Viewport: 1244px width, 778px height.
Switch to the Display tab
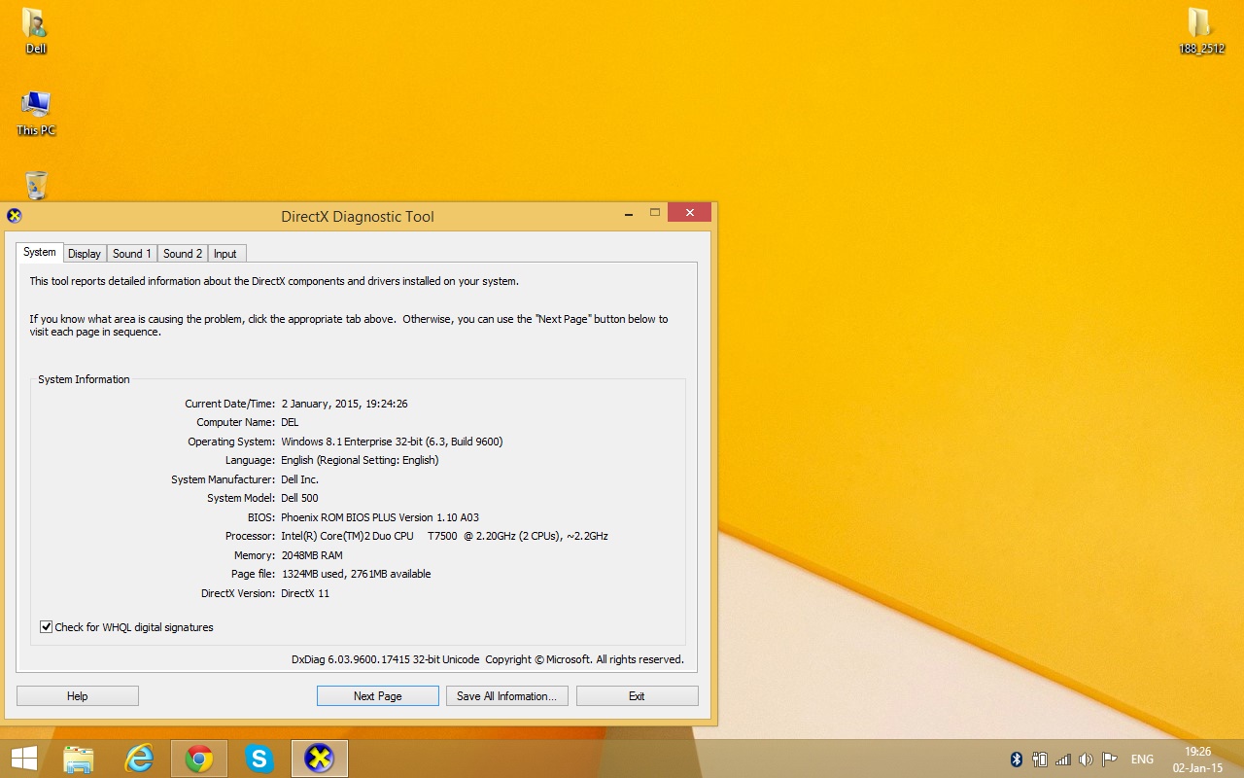pyautogui.click(x=85, y=254)
